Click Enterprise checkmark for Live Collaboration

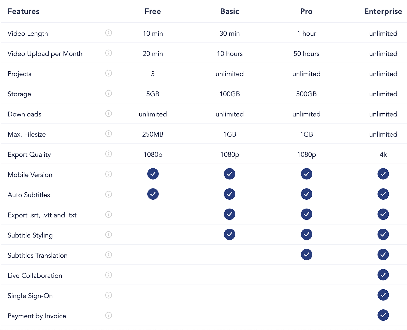pyautogui.click(x=383, y=275)
